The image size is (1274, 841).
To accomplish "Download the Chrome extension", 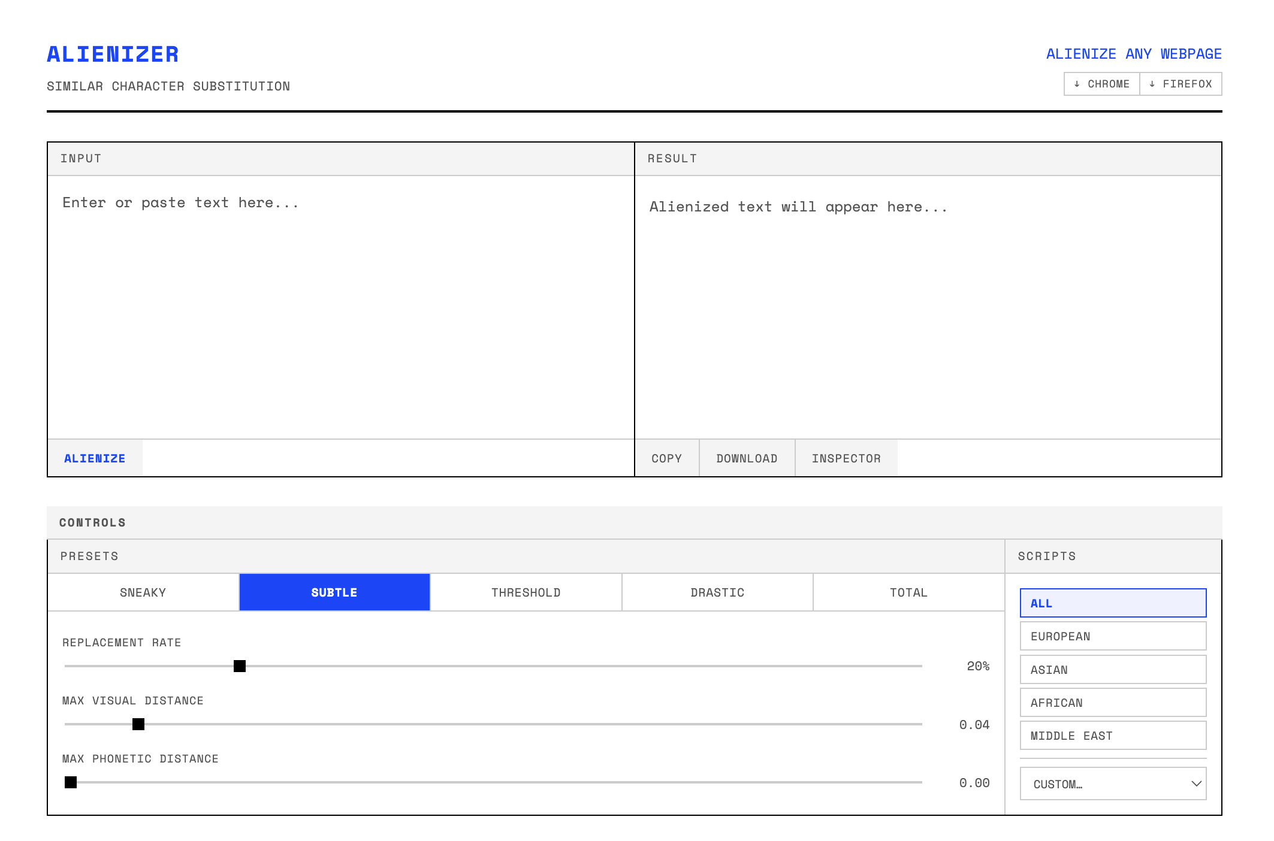I will click(x=1101, y=84).
